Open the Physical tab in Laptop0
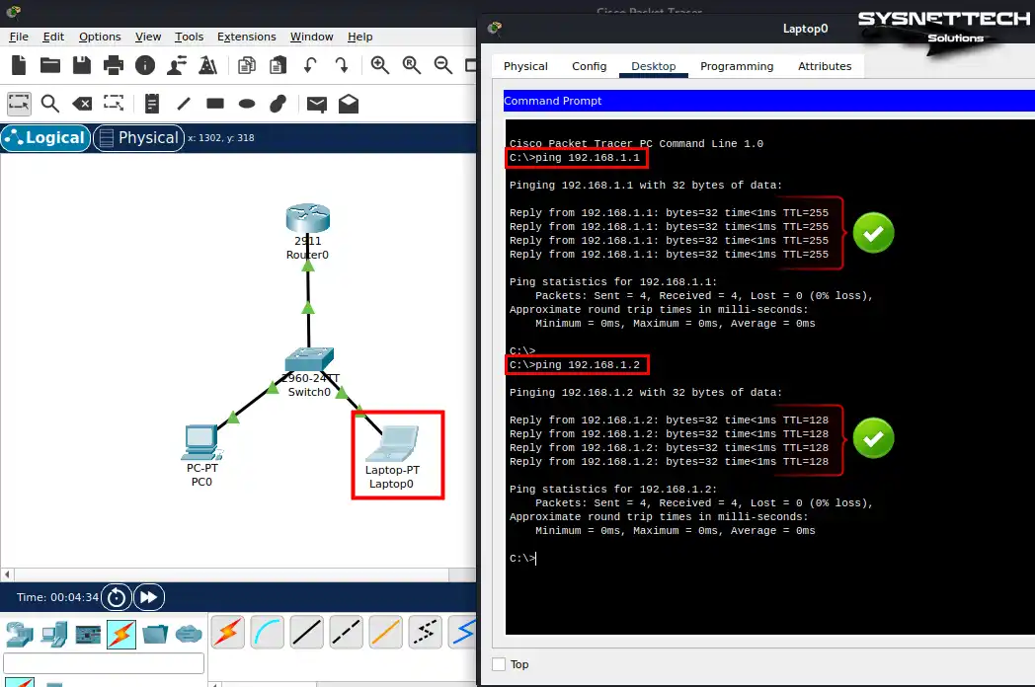 click(525, 66)
